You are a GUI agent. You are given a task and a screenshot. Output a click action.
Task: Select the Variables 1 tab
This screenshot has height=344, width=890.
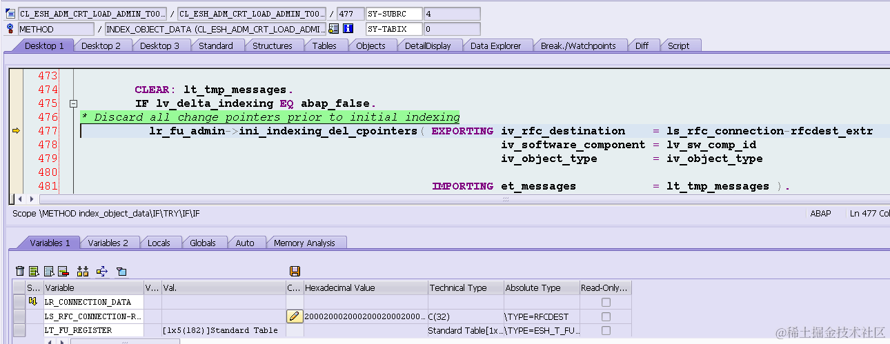(50, 243)
